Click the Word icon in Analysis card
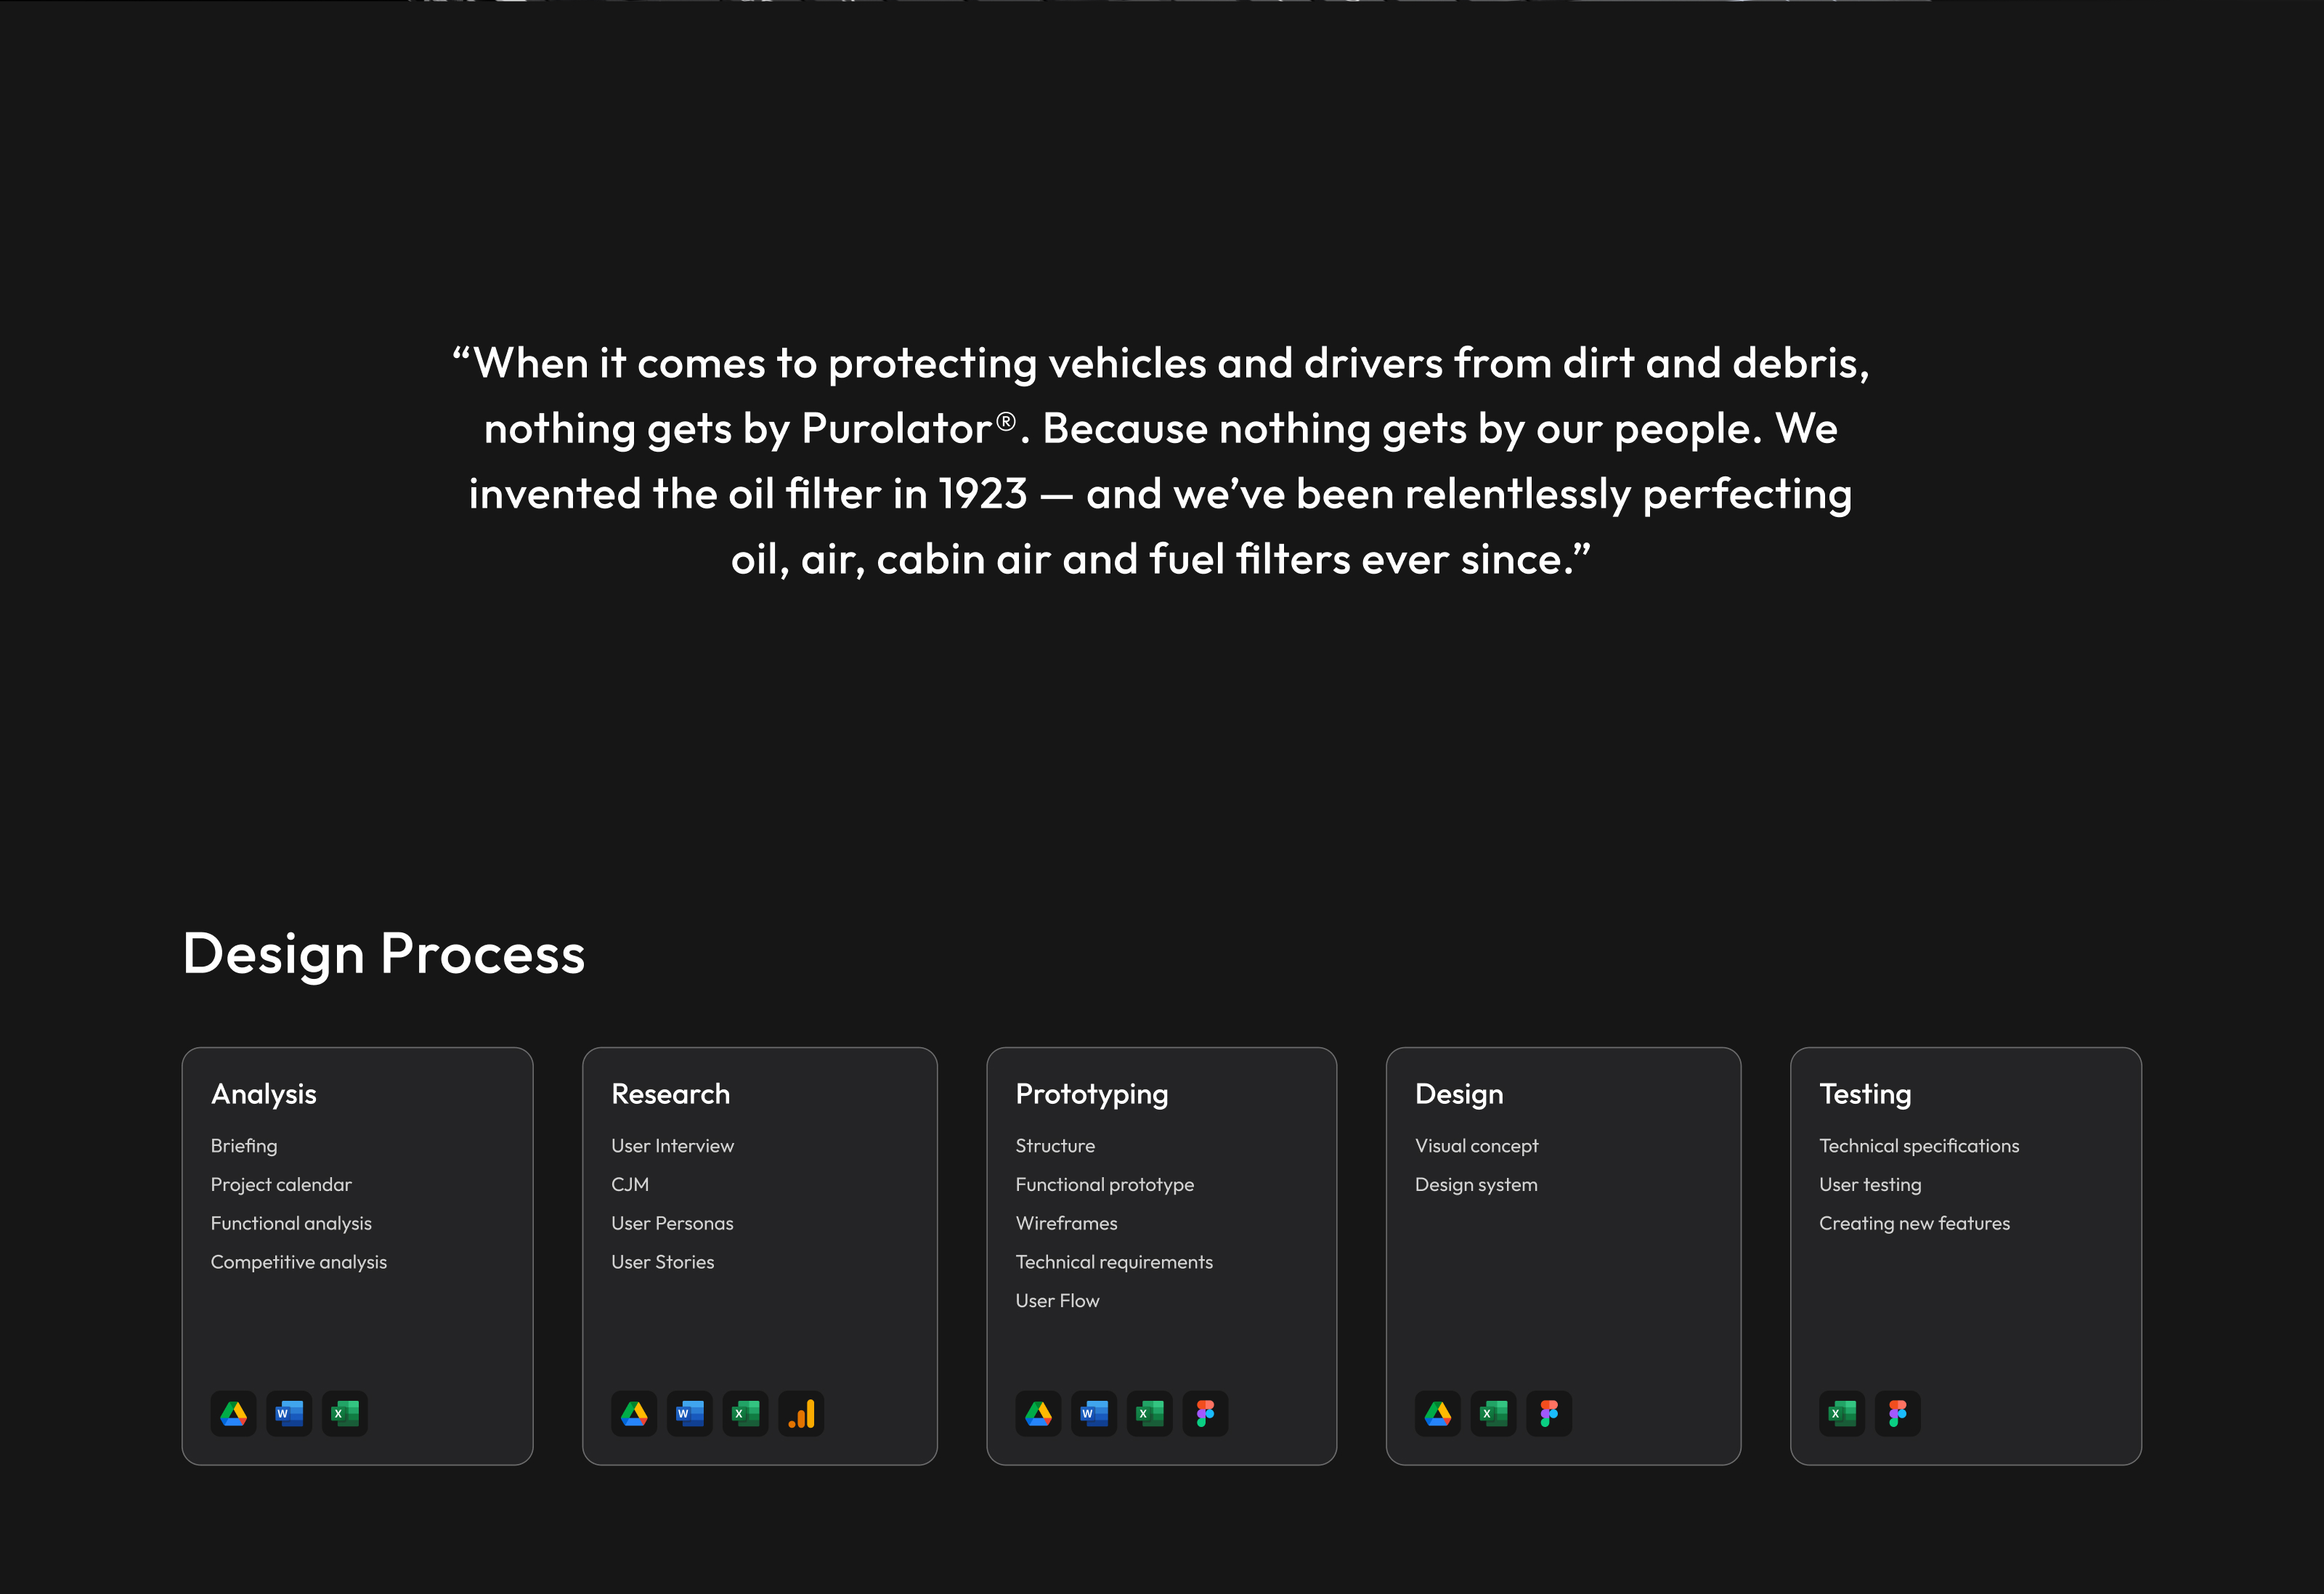The height and width of the screenshot is (1594, 2324). pyautogui.click(x=289, y=1413)
